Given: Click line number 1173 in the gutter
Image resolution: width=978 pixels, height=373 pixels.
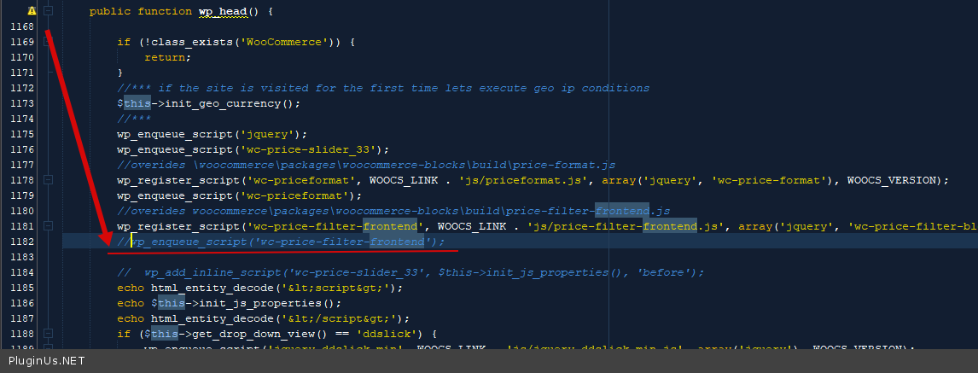Looking at the screenshot, I should [x=20, y=103].
